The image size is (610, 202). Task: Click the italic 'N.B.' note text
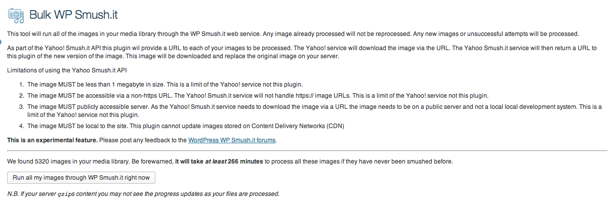[143, 194]
